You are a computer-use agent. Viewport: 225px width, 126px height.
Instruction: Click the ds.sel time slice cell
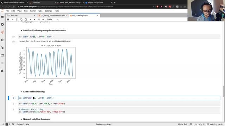pyautogui.click(x=120, y=111)
